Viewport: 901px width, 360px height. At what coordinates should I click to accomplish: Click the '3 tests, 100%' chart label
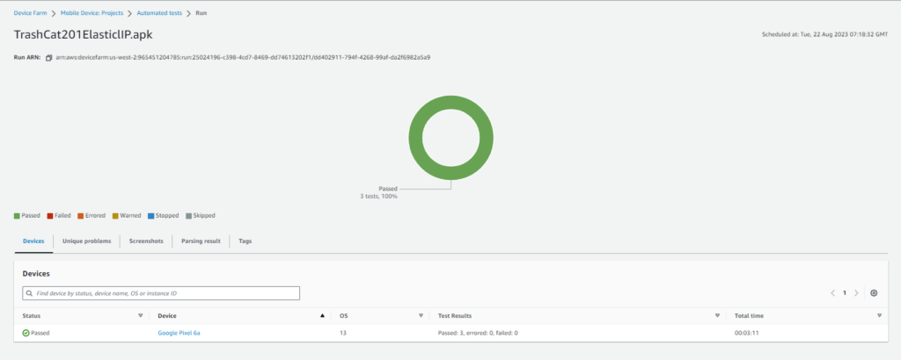pos(378,197)
